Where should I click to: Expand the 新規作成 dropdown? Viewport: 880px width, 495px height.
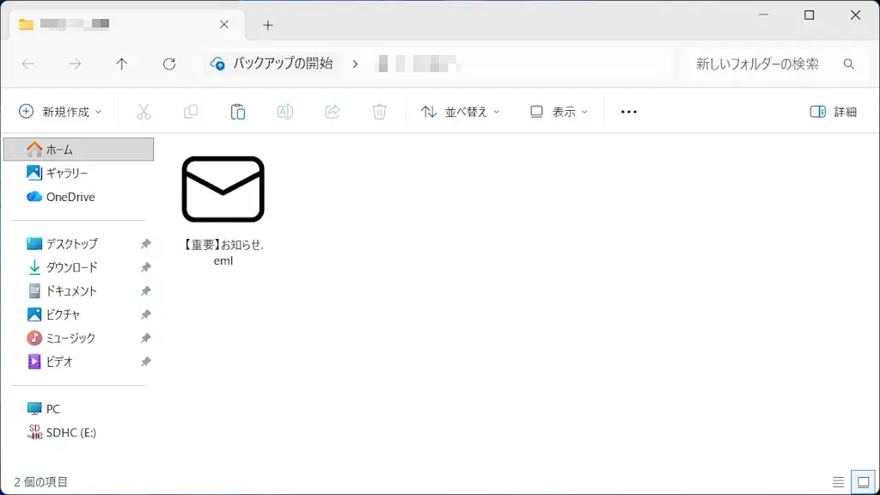tap(60, 111)
